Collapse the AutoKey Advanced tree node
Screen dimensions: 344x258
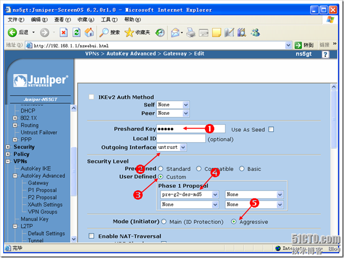coord(15,176)
